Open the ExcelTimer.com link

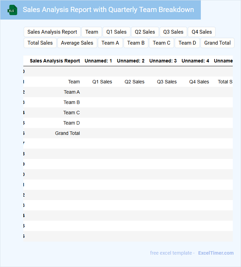[x=216, y=253]
